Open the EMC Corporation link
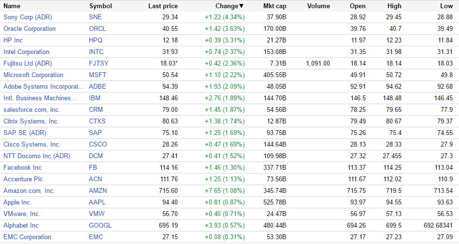 point(27,237)
